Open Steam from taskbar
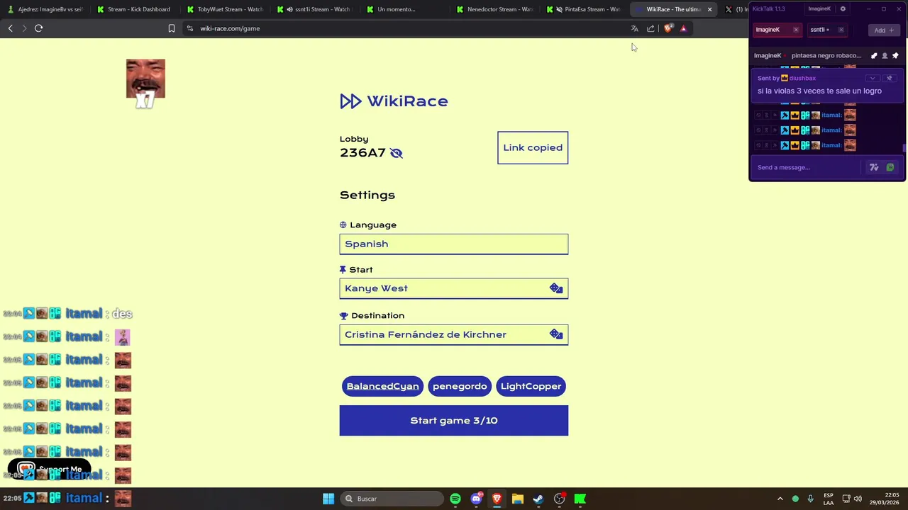This screenshot has height=510, width=908. click(x=538, y=499)
